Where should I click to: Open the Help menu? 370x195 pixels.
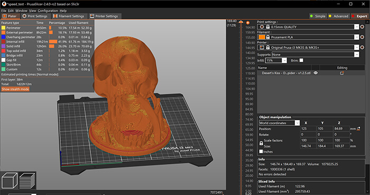(x=63, y=11)
